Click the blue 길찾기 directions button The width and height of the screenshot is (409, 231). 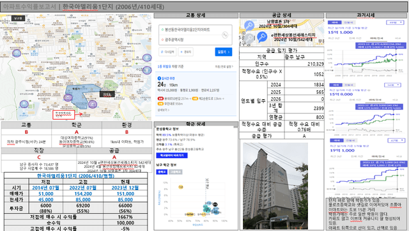coord(223,52)
